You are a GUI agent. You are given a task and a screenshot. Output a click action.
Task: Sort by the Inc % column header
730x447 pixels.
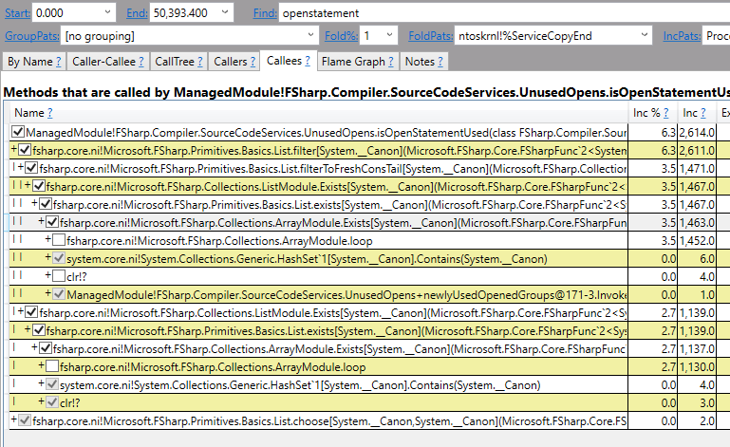pos(646,113)
